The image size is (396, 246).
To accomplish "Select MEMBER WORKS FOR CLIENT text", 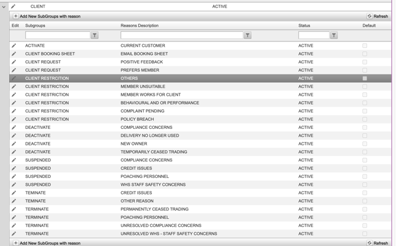I will [151, 95].
